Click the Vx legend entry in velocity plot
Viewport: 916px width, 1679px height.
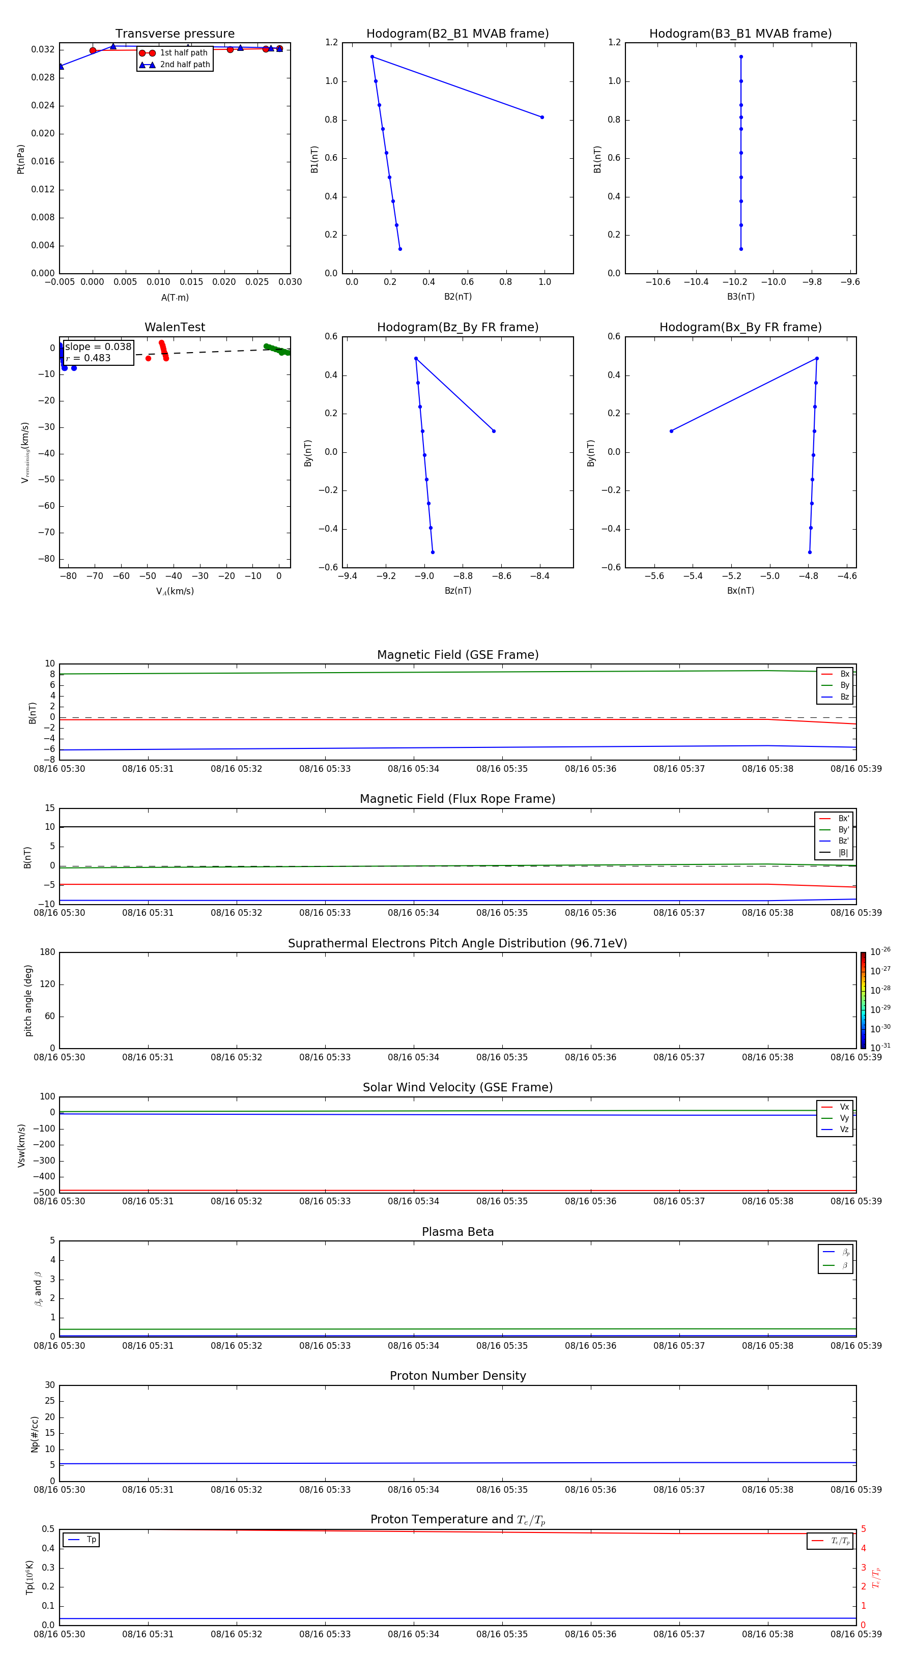[835, 1108]
